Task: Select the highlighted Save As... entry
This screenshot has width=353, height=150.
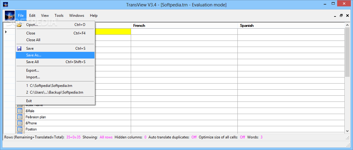Action: point(55,55)
